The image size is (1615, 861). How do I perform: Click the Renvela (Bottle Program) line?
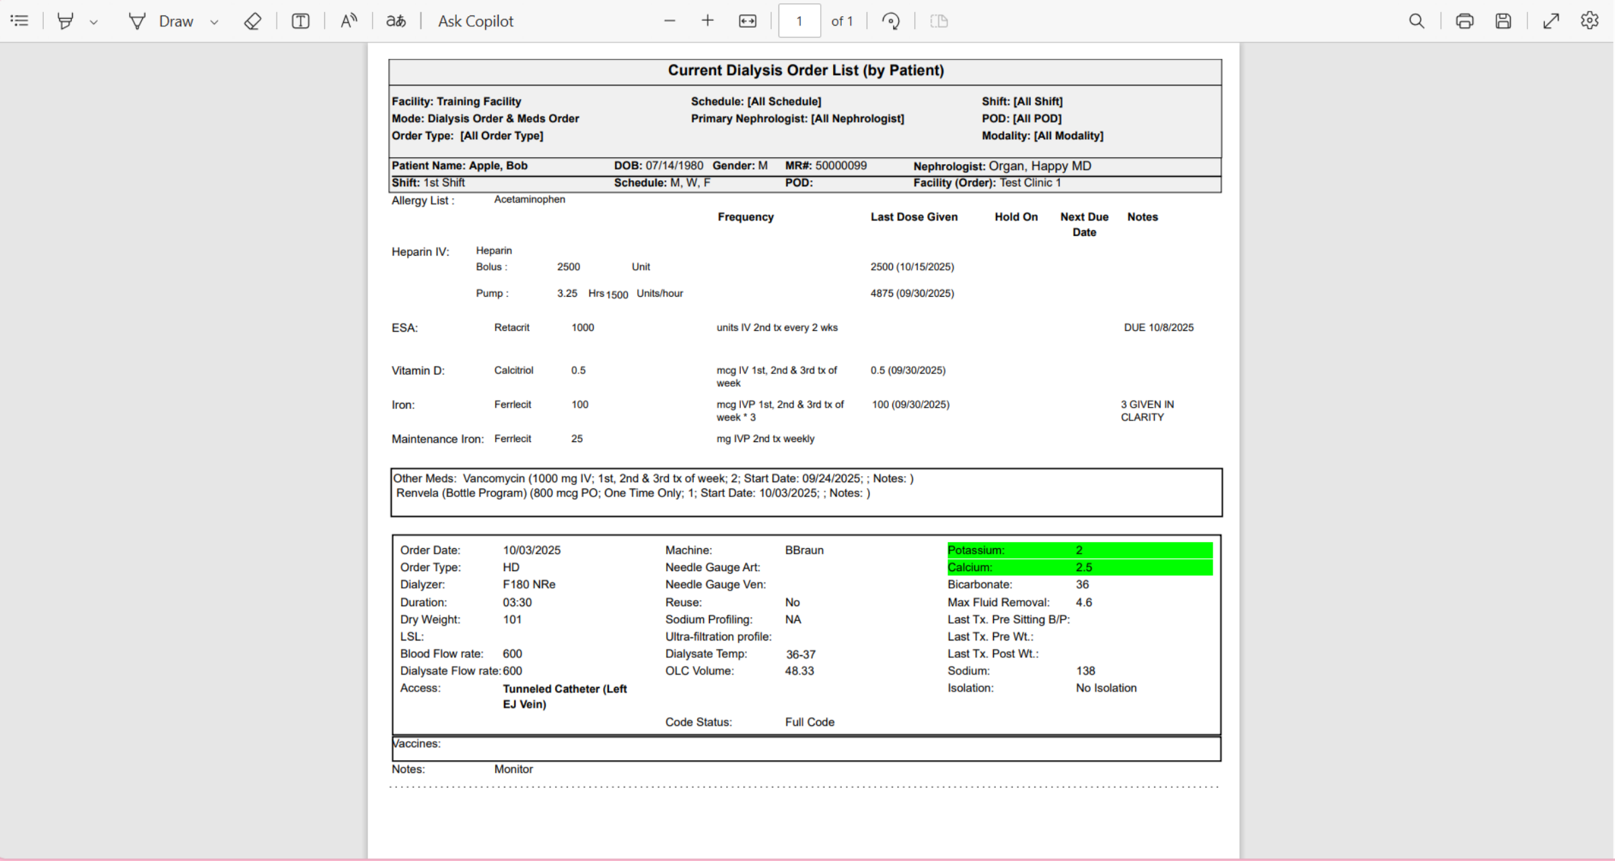click(633, 493)
